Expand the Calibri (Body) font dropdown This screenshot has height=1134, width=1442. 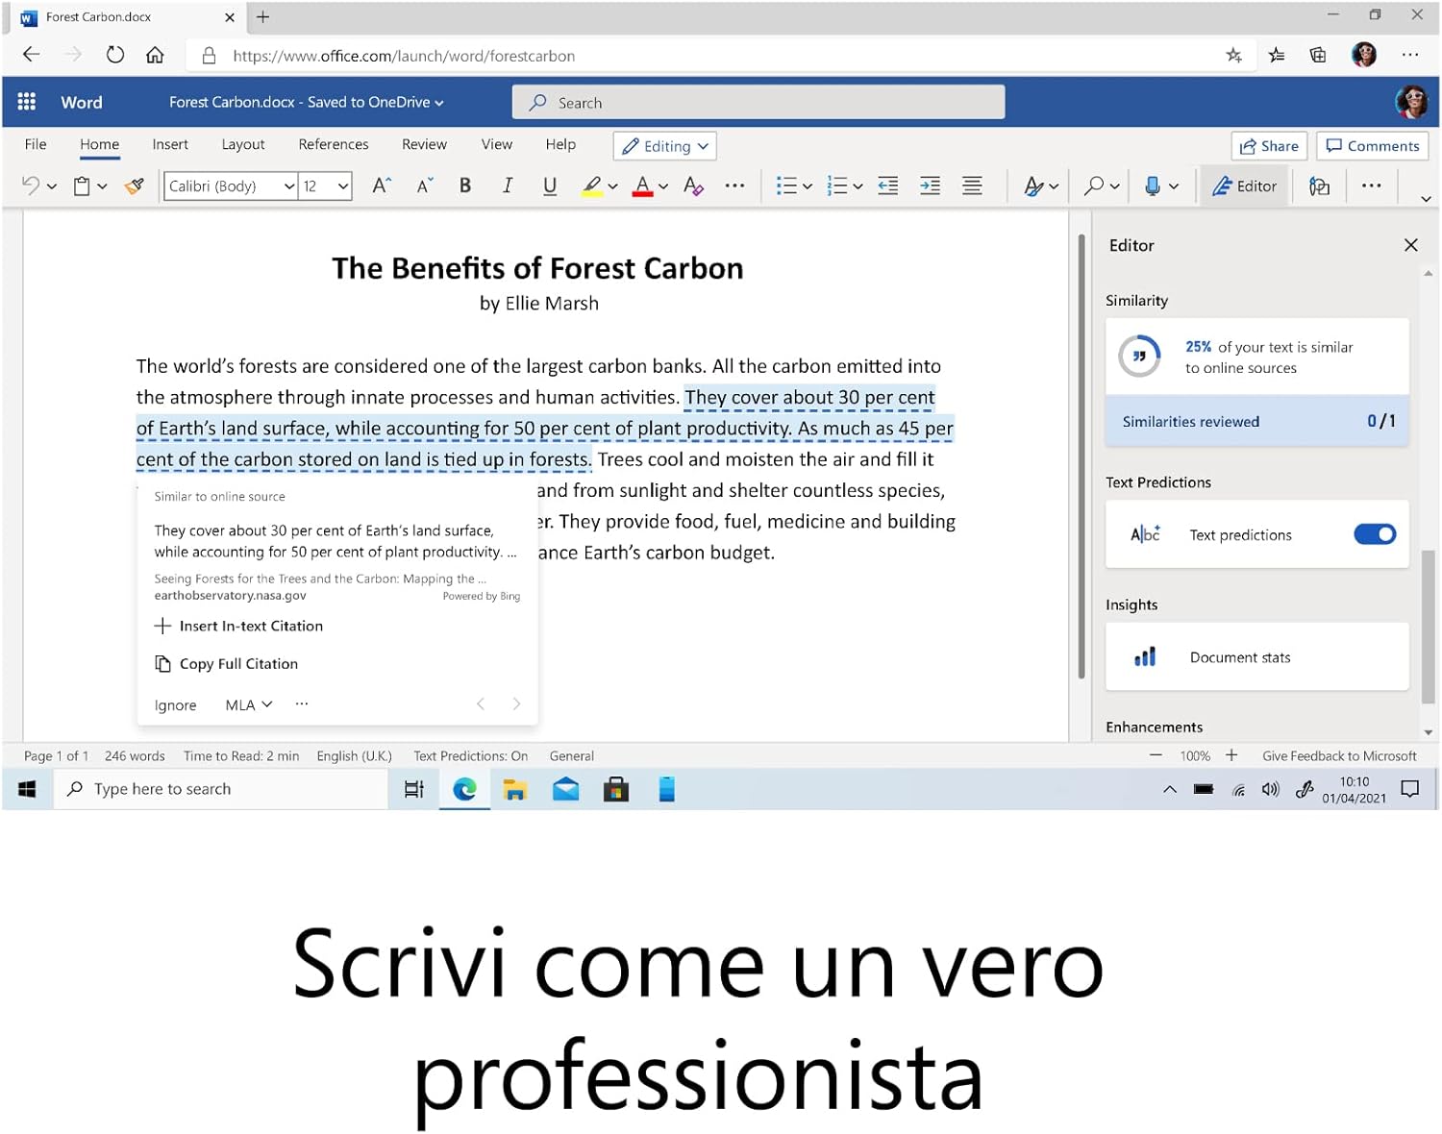tap(288, 186)
